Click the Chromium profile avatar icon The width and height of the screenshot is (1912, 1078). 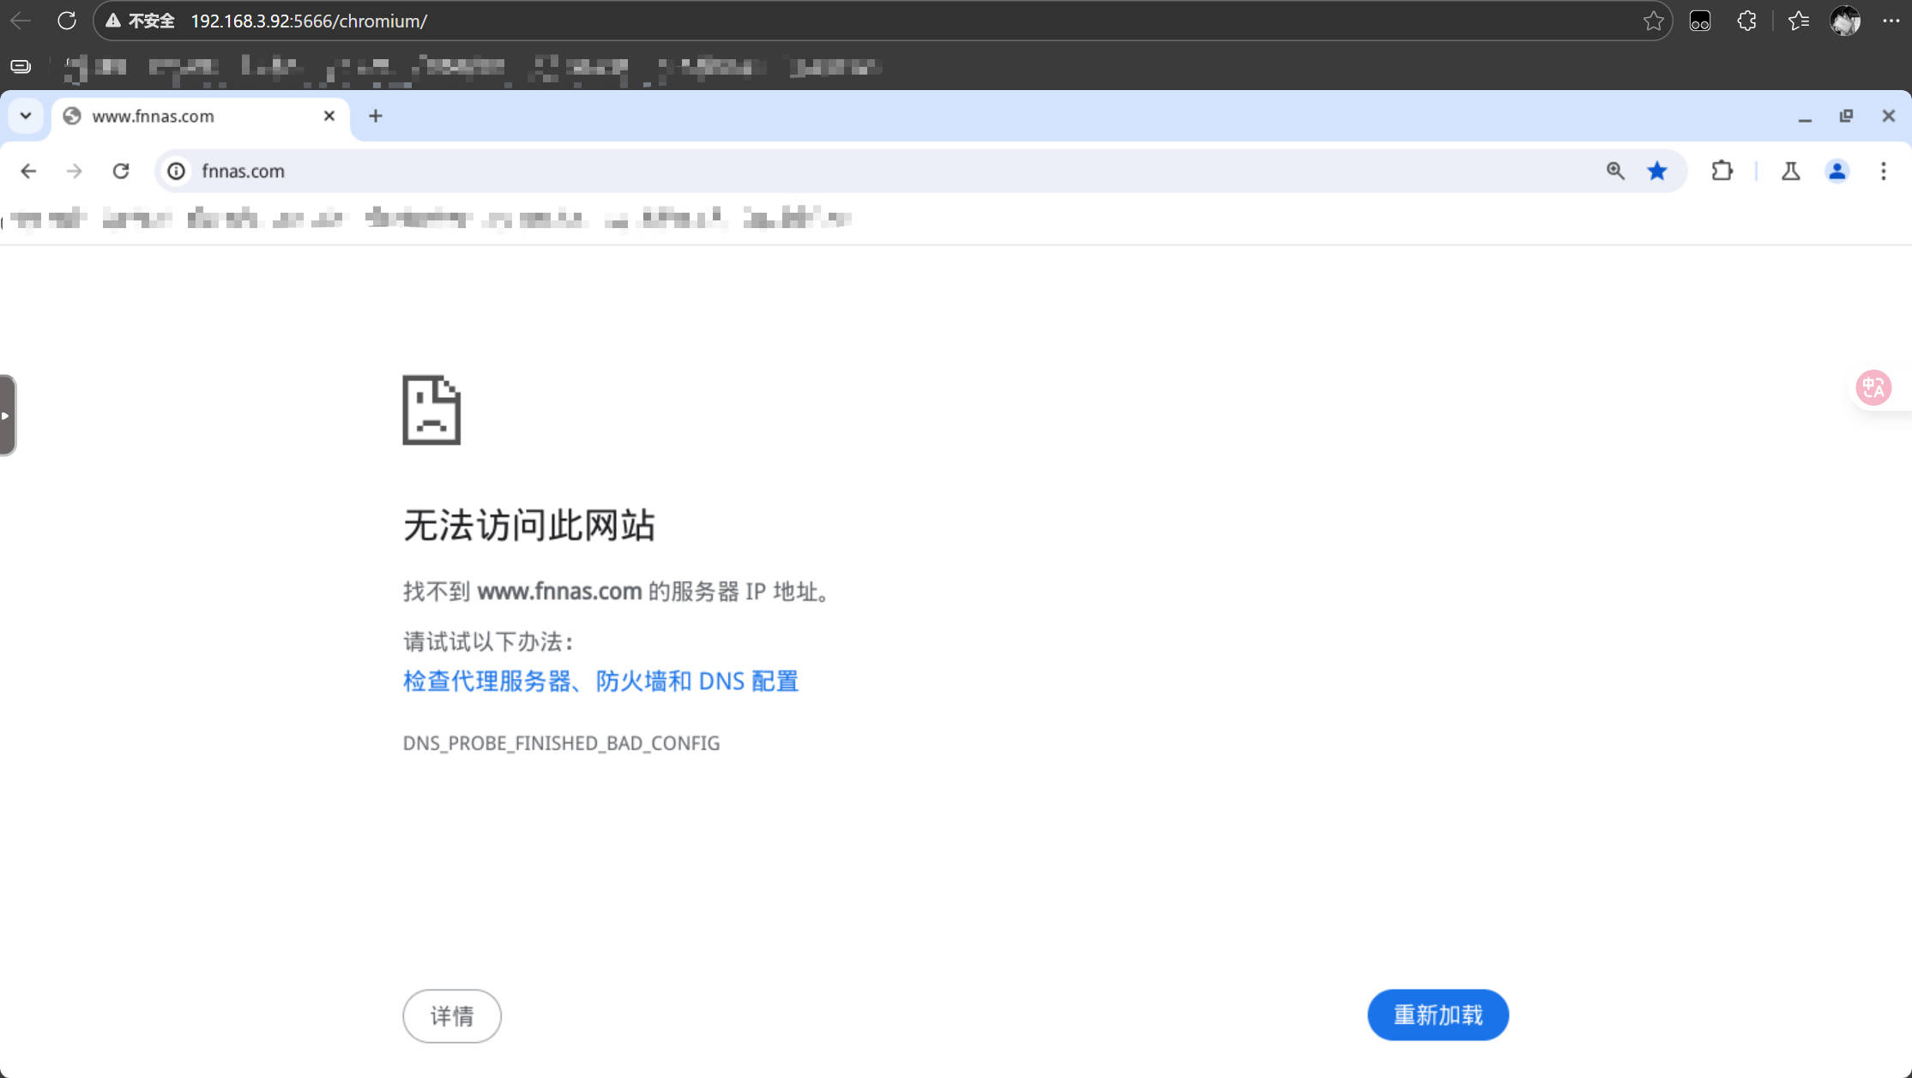[1837, 172]
